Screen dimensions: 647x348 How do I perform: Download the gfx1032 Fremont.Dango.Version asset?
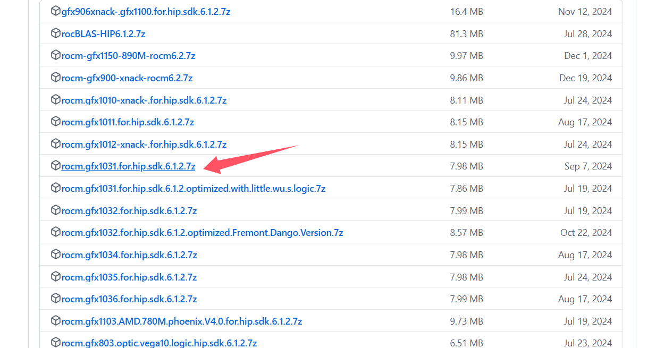(202, 233)
